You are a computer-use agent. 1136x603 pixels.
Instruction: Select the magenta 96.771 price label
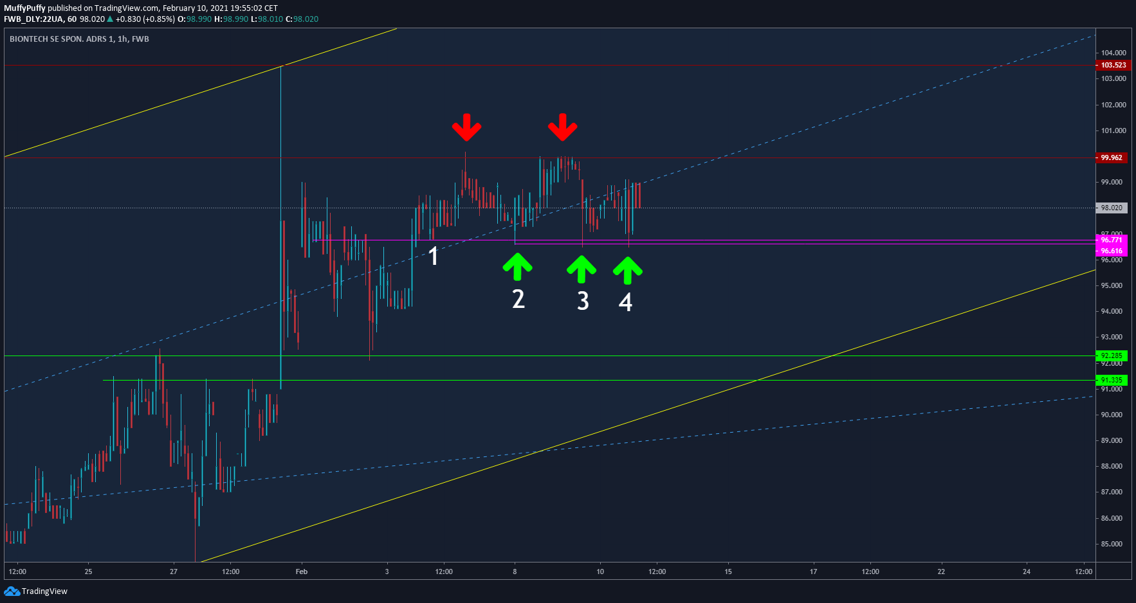[1112, 240]
